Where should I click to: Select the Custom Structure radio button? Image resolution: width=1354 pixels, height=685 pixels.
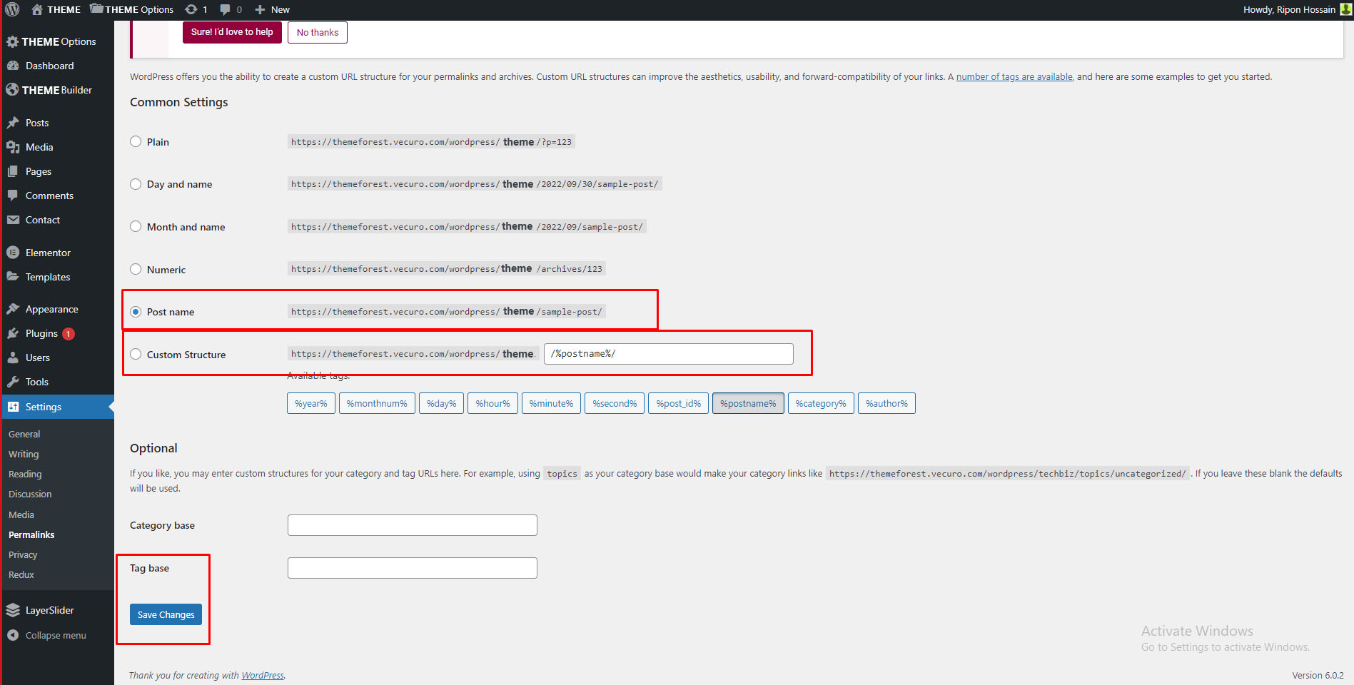tap(136, 354)
